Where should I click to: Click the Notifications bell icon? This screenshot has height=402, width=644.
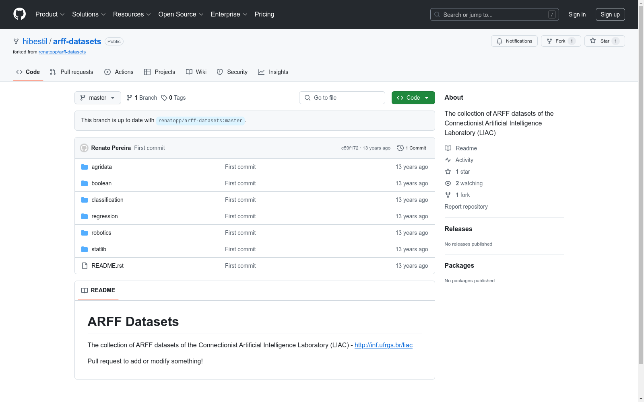click(500, 41)
